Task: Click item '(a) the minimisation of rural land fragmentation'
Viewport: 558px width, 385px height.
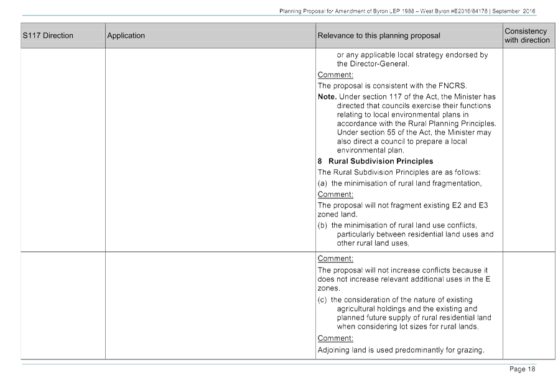Action: [x=399, y=183]
